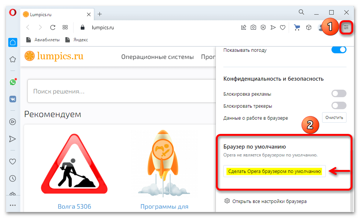
Task: Open the road works sign thumbnail
Action: coord(74,164)
